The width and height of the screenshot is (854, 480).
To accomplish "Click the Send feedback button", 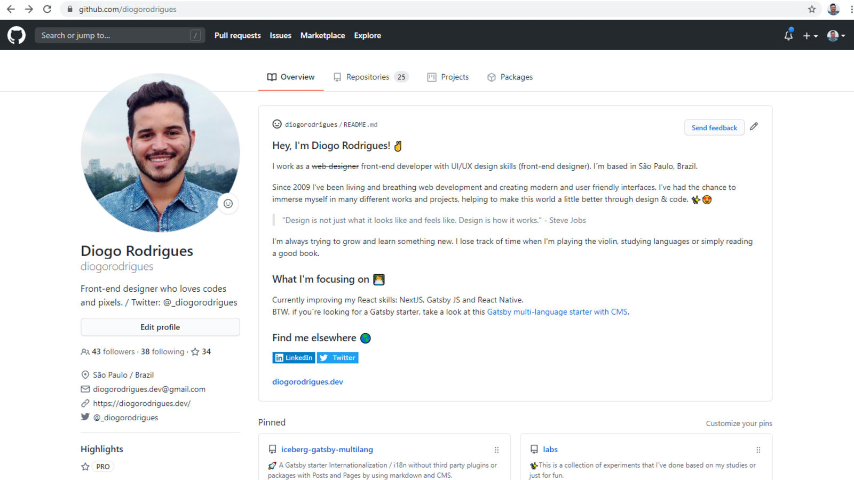I will click(714, 127).
